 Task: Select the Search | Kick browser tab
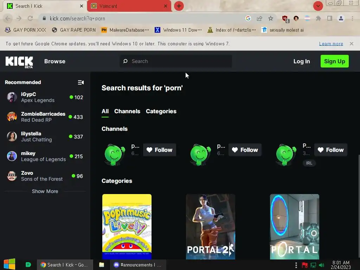(x=45, y=6)
